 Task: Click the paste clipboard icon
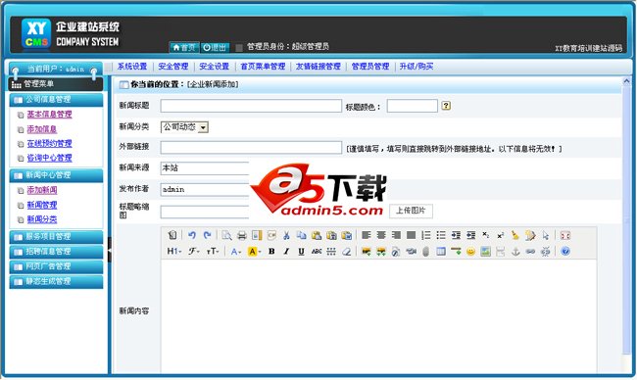tap(317, 235)
